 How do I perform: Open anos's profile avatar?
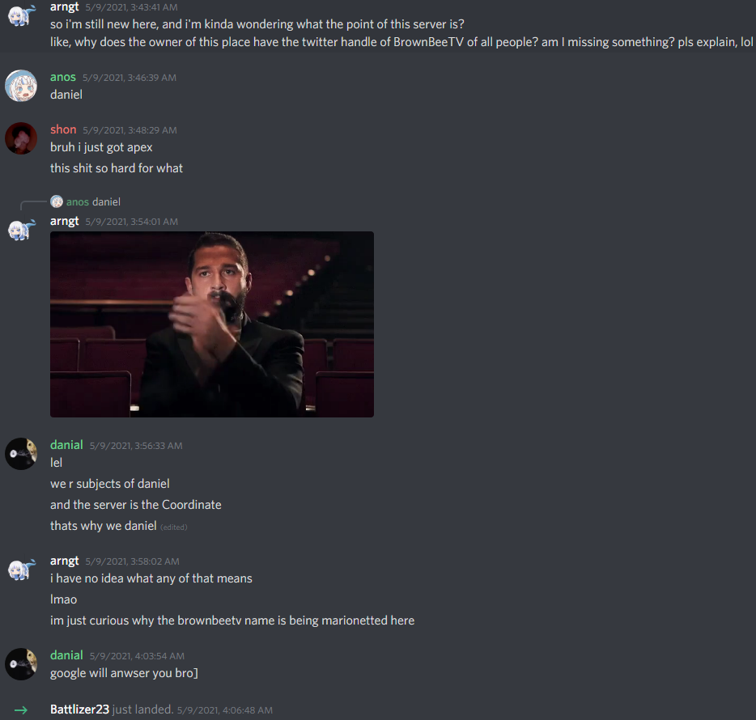tap(21, 86)
